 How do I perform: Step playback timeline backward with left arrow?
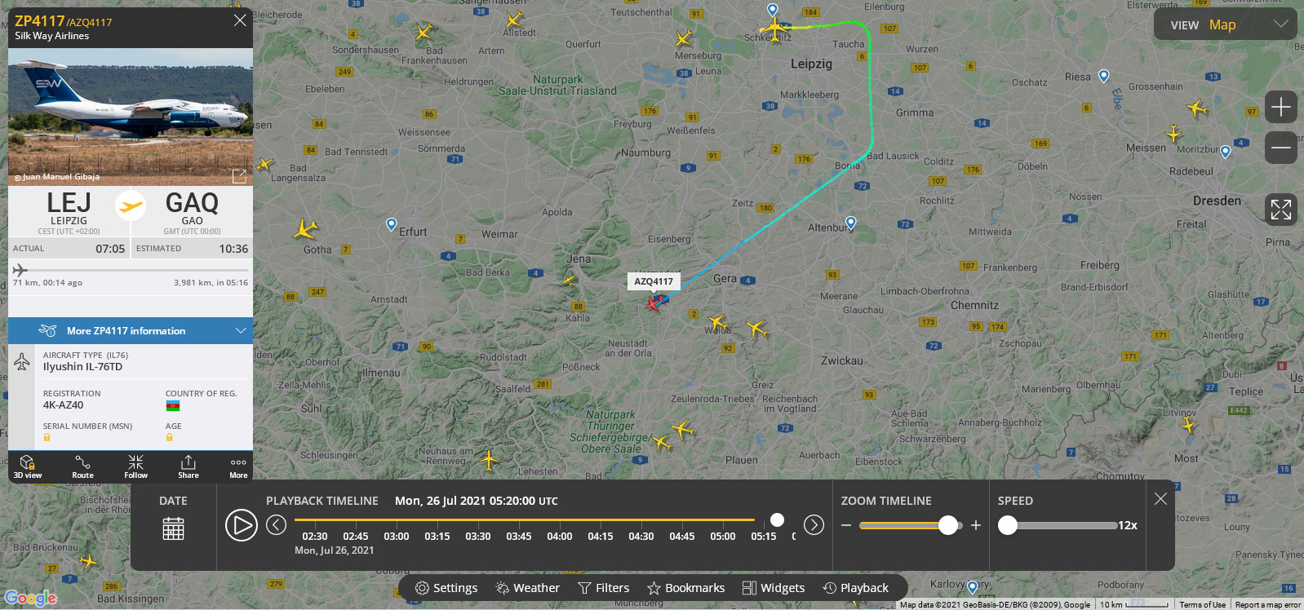tap(277, 525)
